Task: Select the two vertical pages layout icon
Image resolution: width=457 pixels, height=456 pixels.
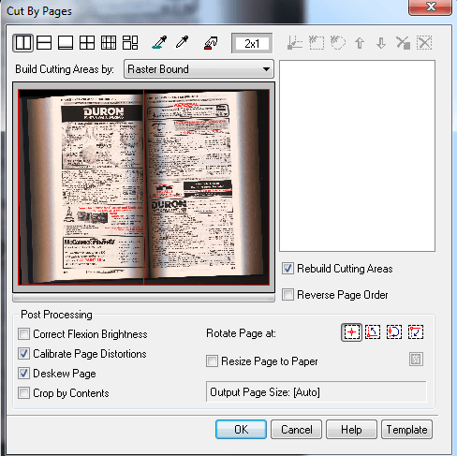Action: (23, 43)
